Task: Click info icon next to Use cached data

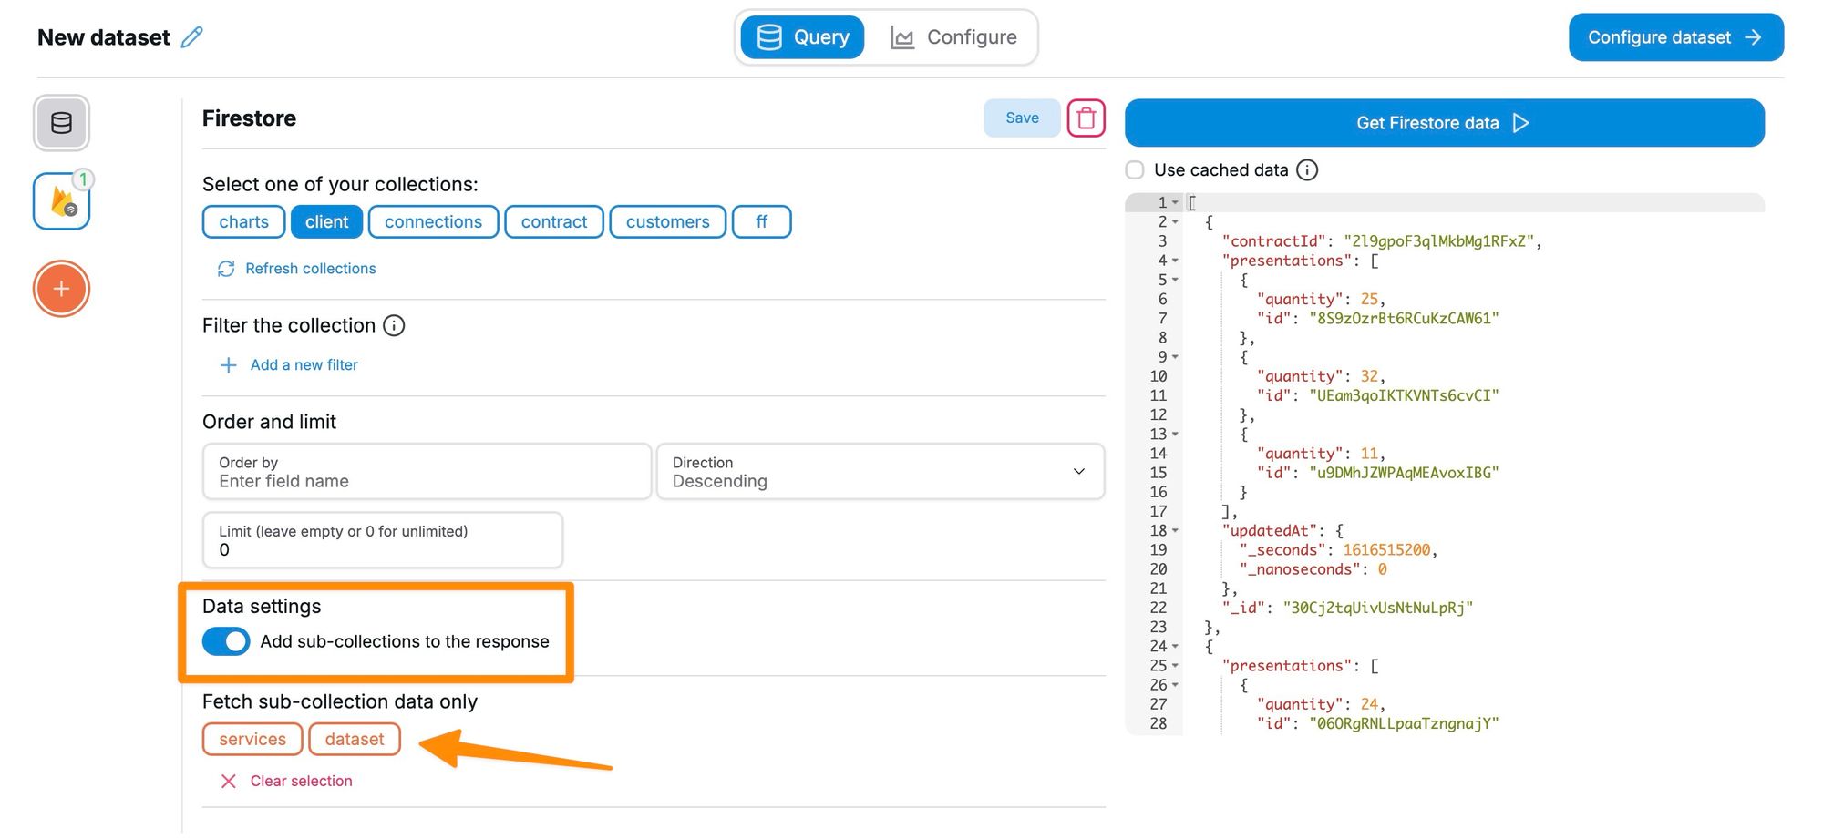Action: (1307, 170)
